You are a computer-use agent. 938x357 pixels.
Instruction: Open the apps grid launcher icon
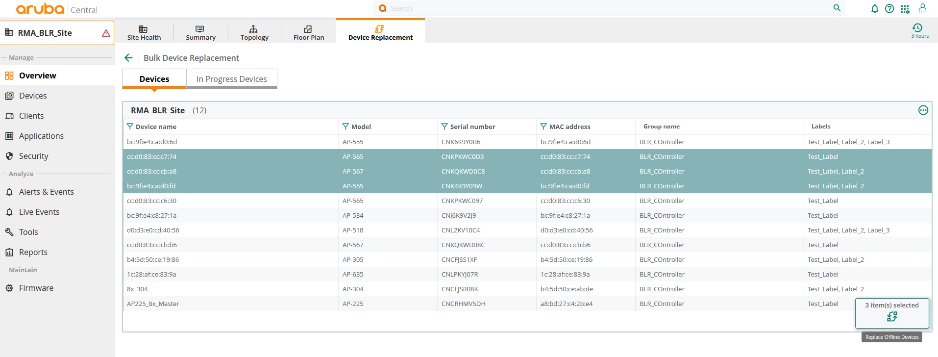905,9
